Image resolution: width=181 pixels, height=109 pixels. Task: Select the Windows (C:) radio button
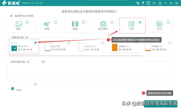pos(36,43)
